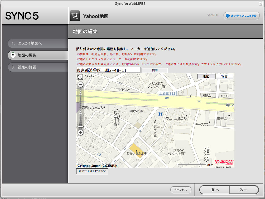Screen dimensions: 265x199
Task: Switch map display to 写真 photo view
Action: tap(224, 76)
